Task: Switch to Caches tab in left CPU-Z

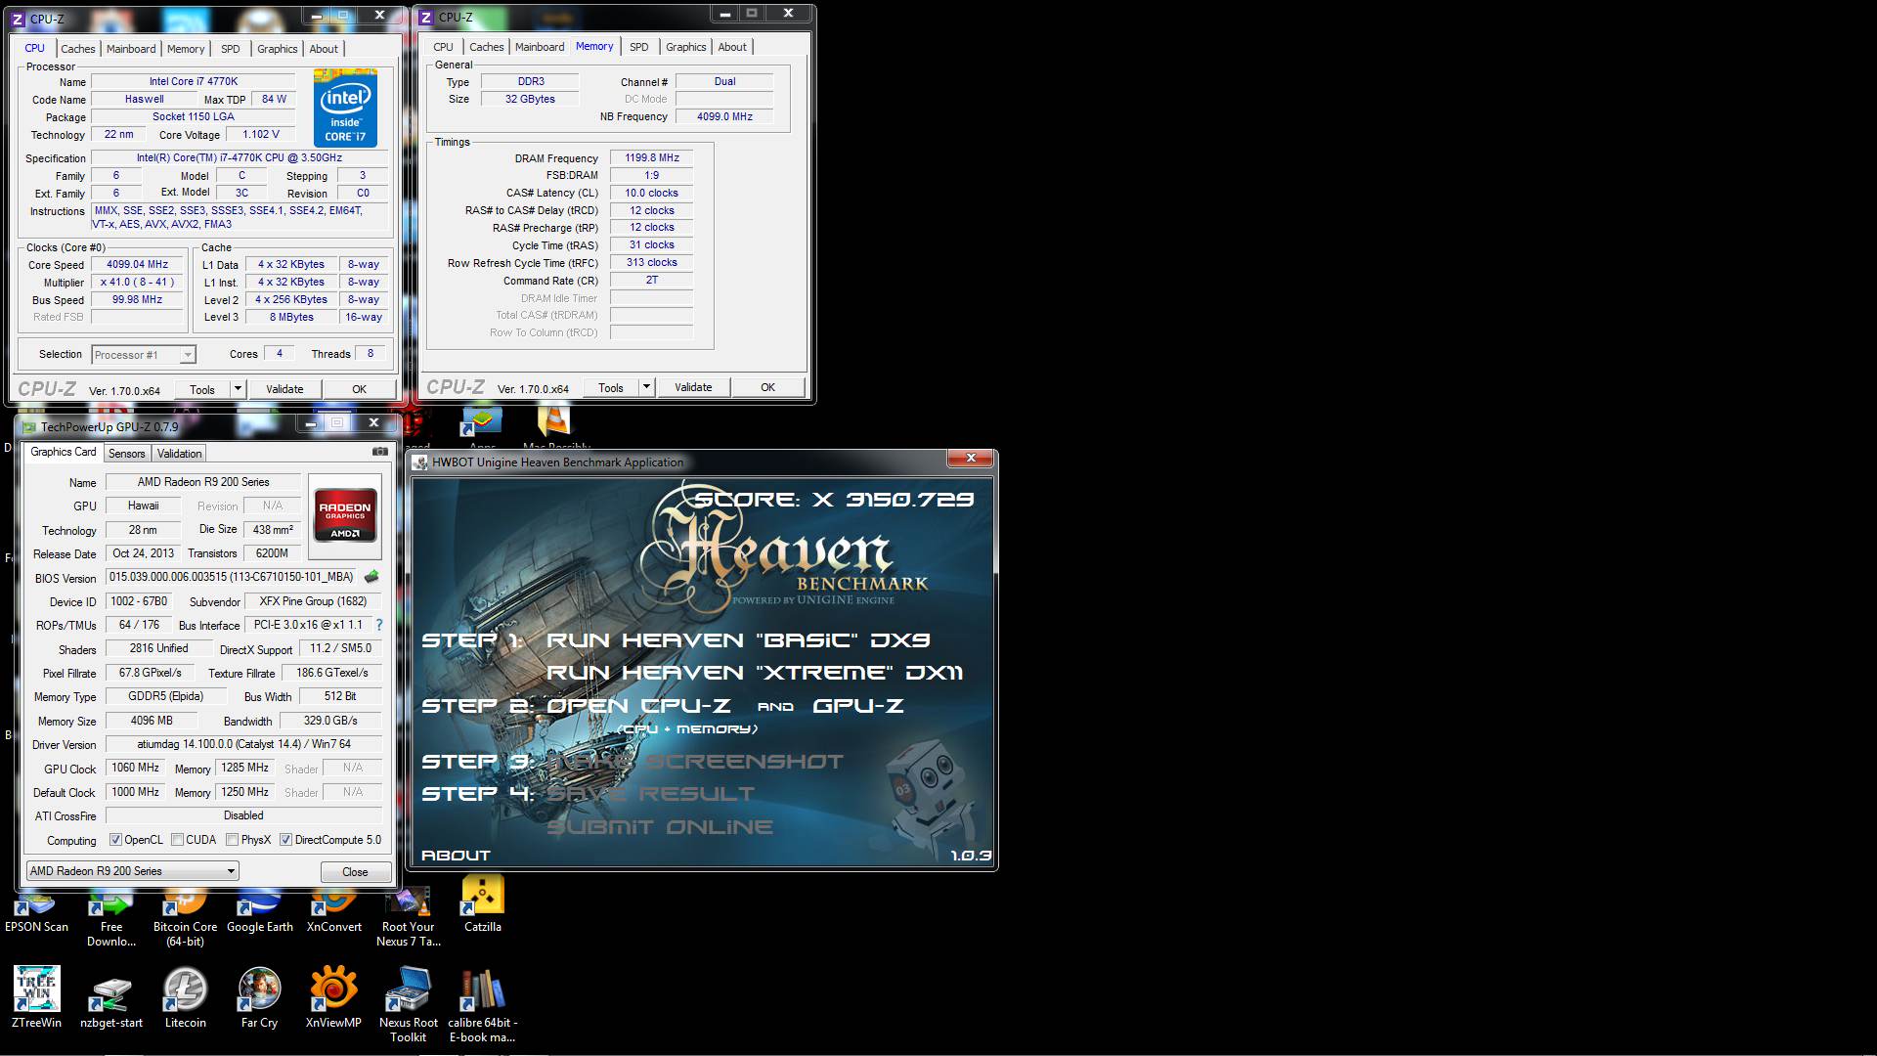Action: (78, 49)
